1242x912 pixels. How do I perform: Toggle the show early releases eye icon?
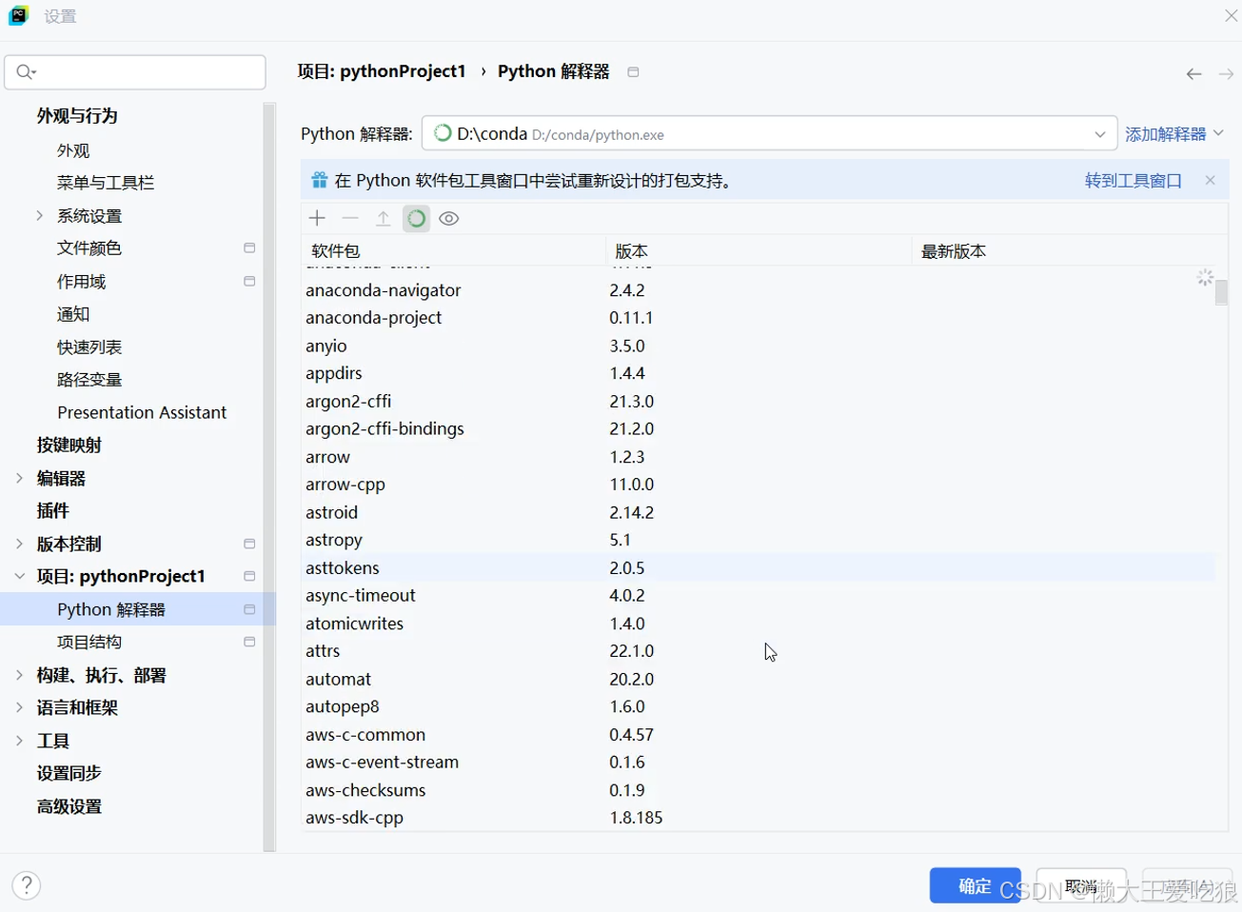449,218
